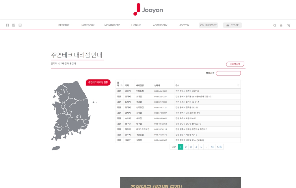Image resolution: width=296 pixels, height=188 pixels.
Task: Select page 1 in pagination
Action: click(180, 147)
